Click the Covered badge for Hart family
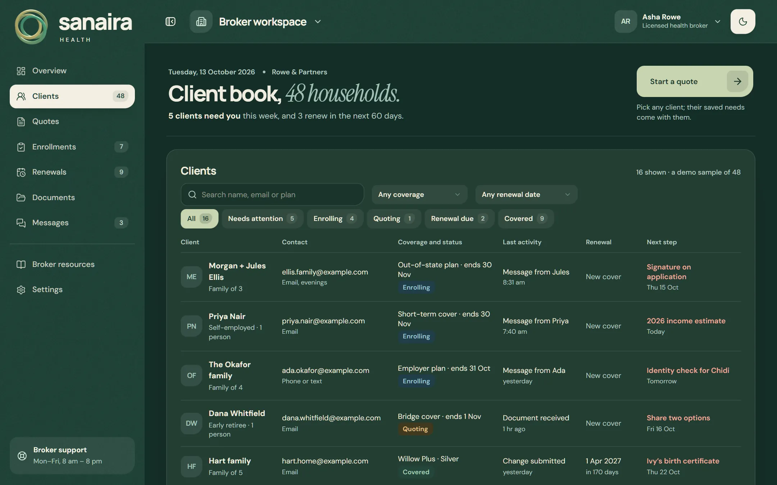The image size is (777, 485). pyautogui.click(x=416, y=472)
